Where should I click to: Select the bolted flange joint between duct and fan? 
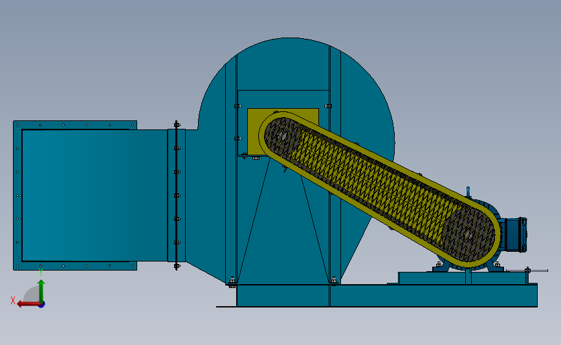pos(177,195)
